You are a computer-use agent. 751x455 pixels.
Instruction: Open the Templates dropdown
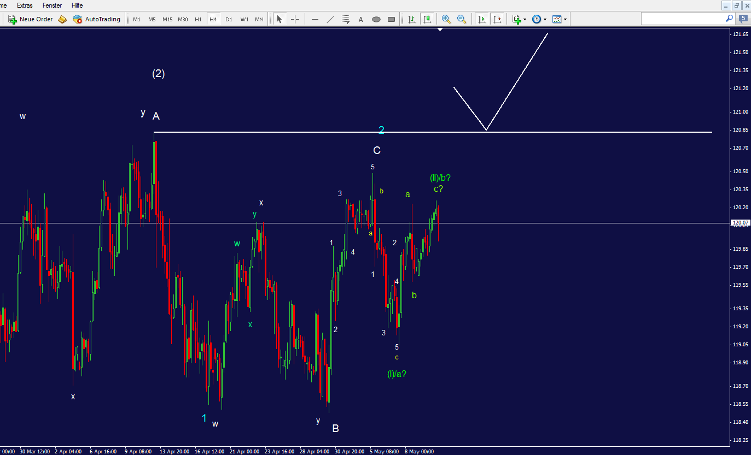(559, 19)
